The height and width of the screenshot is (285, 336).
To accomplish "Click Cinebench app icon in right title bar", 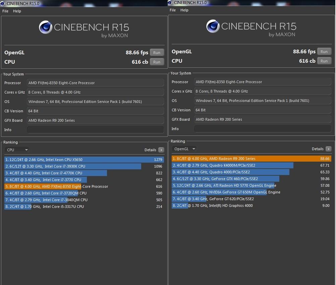I will click(170, 3).
